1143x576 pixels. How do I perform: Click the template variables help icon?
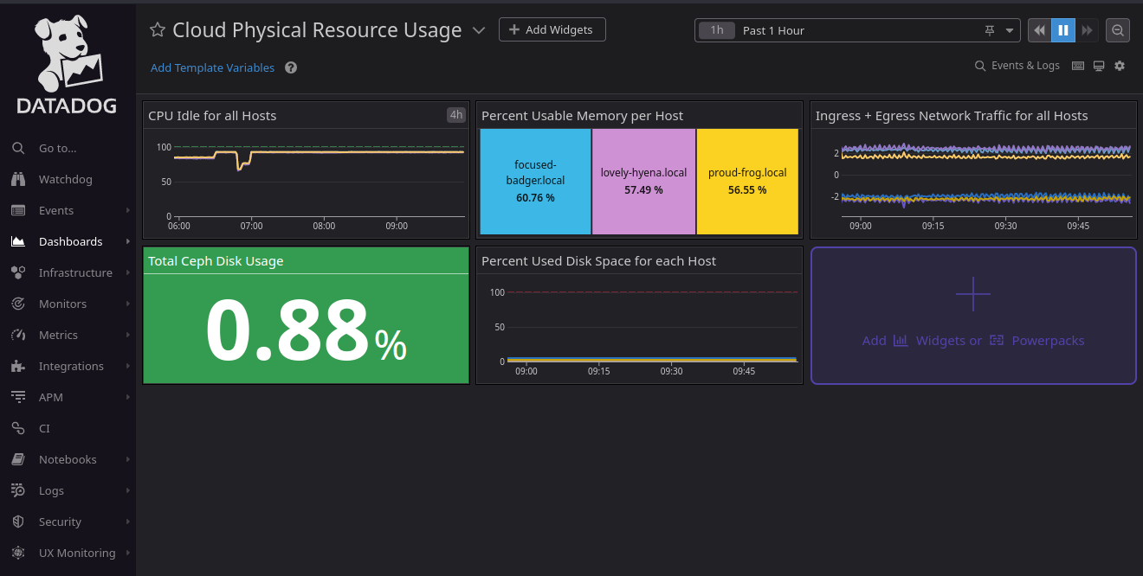291,67
